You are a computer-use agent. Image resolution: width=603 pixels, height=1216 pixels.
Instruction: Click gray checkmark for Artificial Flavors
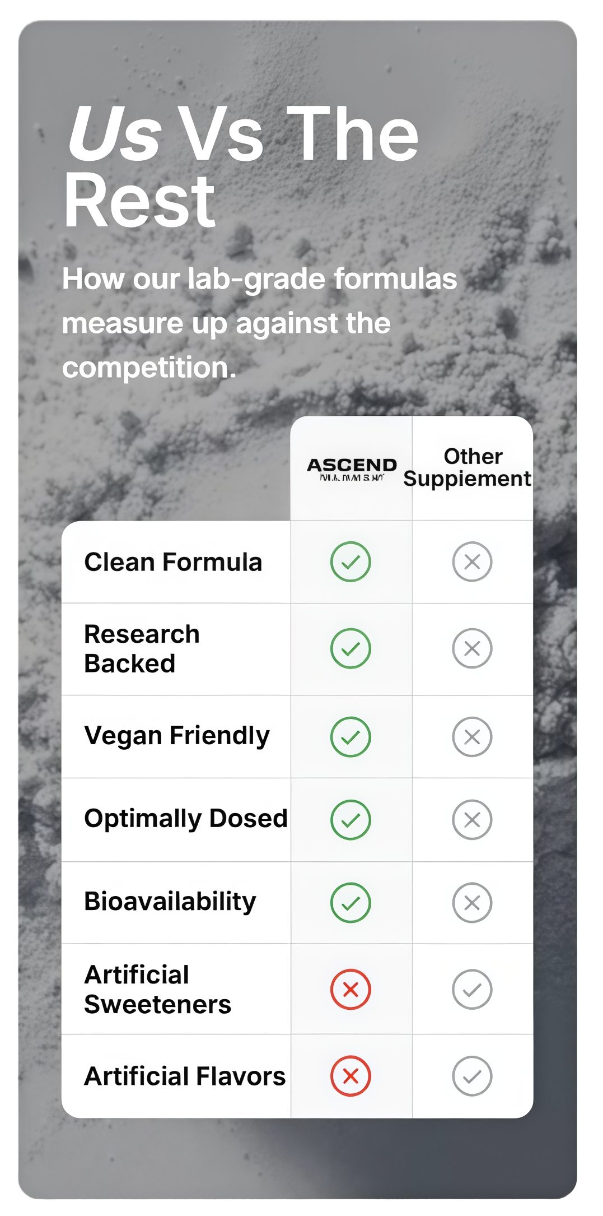pos(472,1076)
